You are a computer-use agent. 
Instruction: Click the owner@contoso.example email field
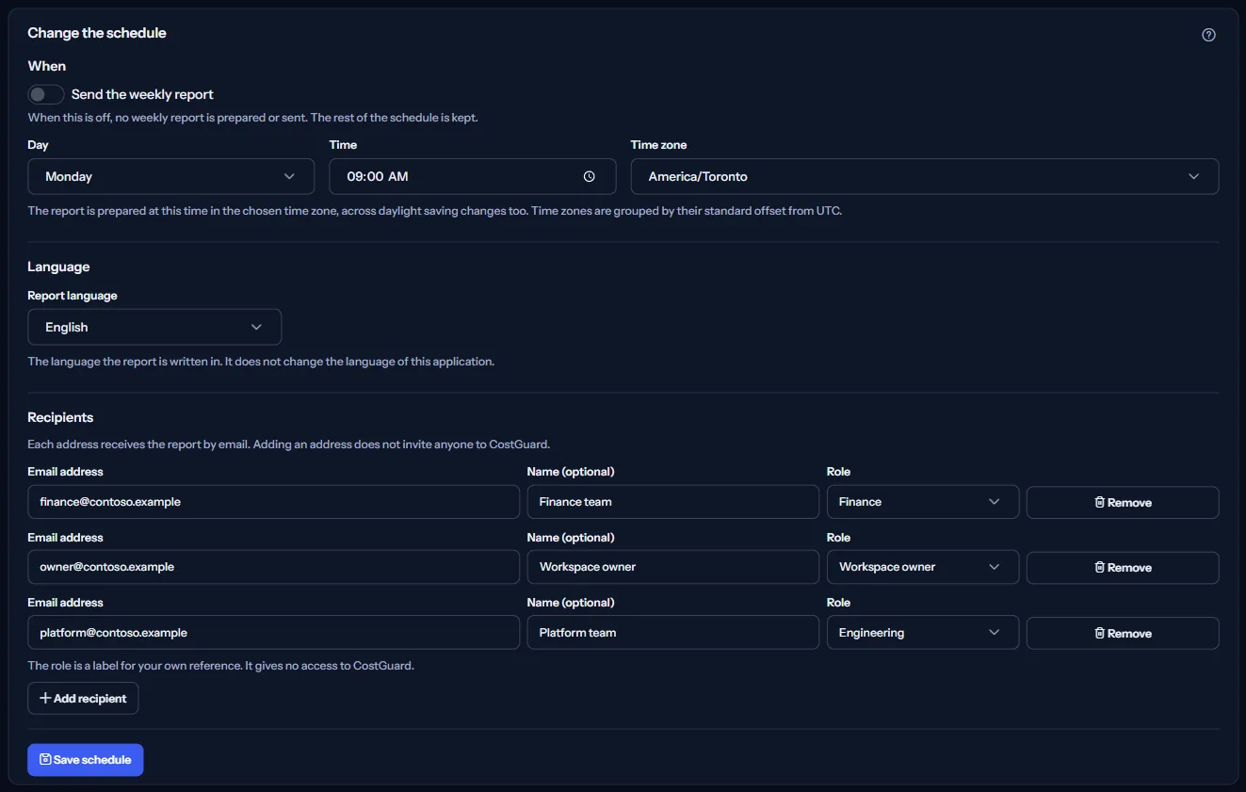[274, 567]
